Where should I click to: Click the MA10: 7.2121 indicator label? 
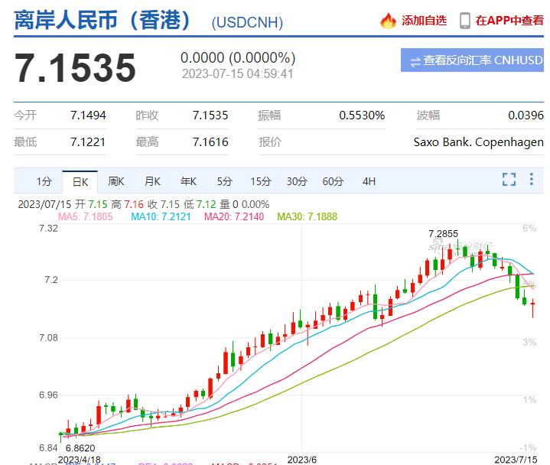click(161, 216)
